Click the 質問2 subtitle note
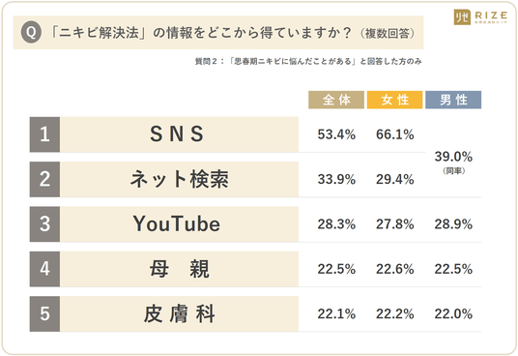This screenshot has height=356, width=518. 308,62
